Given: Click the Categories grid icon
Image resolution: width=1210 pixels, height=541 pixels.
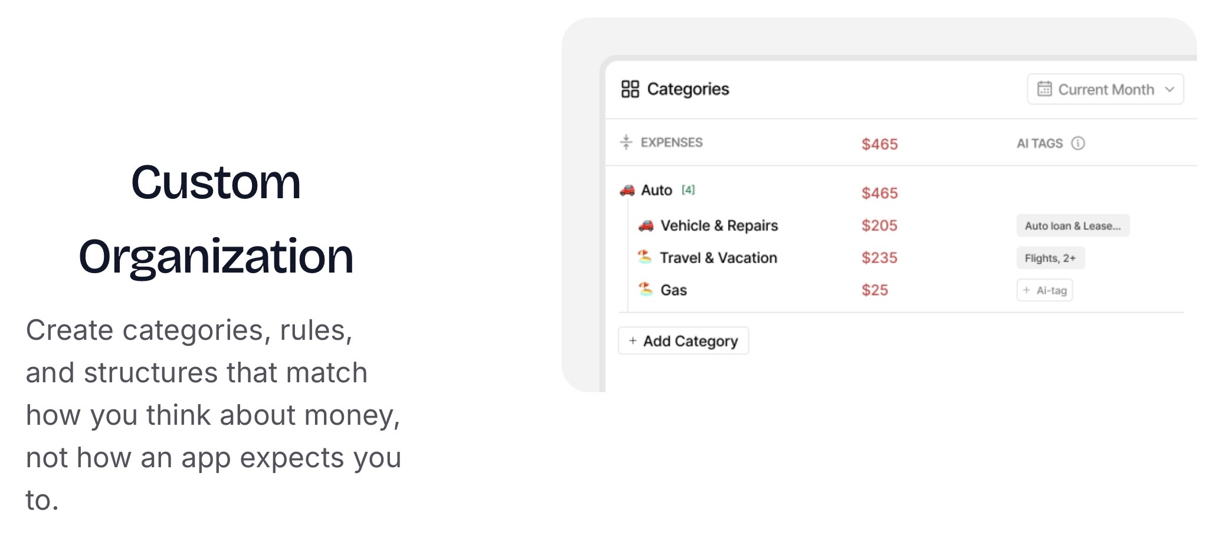Looking at the screenshot, I should point(629,88).
